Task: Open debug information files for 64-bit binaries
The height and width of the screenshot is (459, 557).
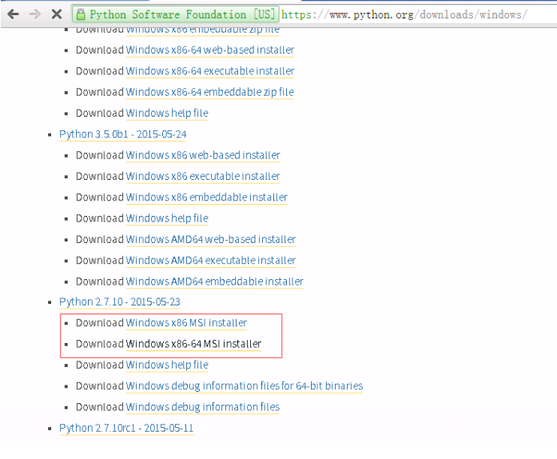Action: tap(245, 385)
